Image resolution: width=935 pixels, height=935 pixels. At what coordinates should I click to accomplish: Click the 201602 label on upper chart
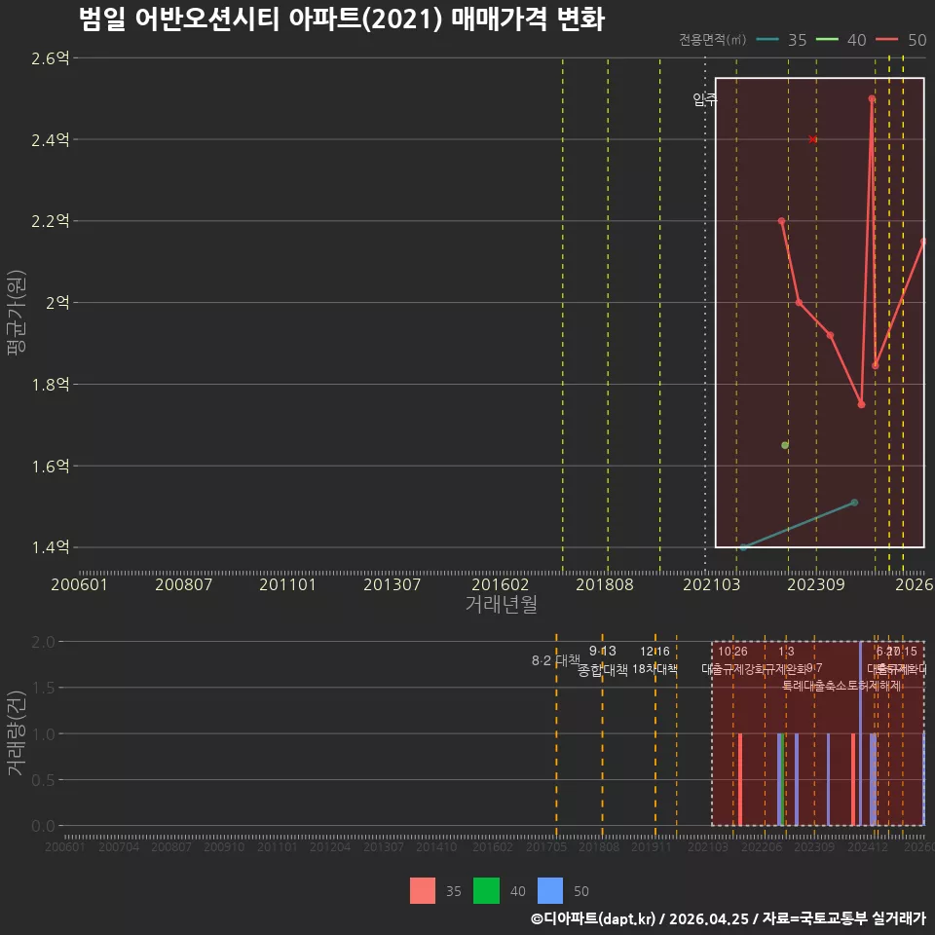(501, 584)
